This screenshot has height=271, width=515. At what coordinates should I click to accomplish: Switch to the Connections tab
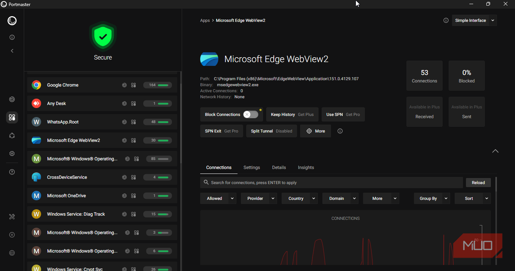(x=219, y=167)
